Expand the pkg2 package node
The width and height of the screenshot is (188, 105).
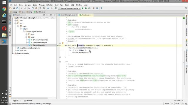coord(26,37)
